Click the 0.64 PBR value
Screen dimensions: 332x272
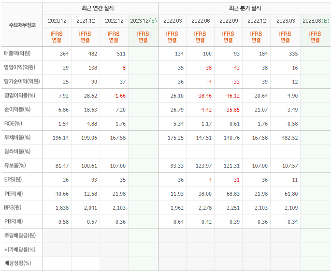pyautogui.click(x=178, y=222)
